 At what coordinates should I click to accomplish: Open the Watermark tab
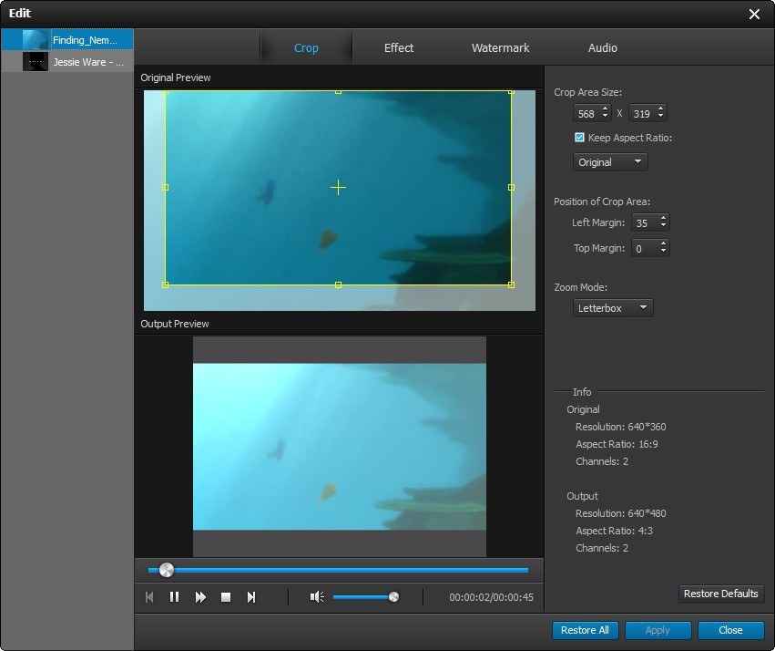[499, 47]
